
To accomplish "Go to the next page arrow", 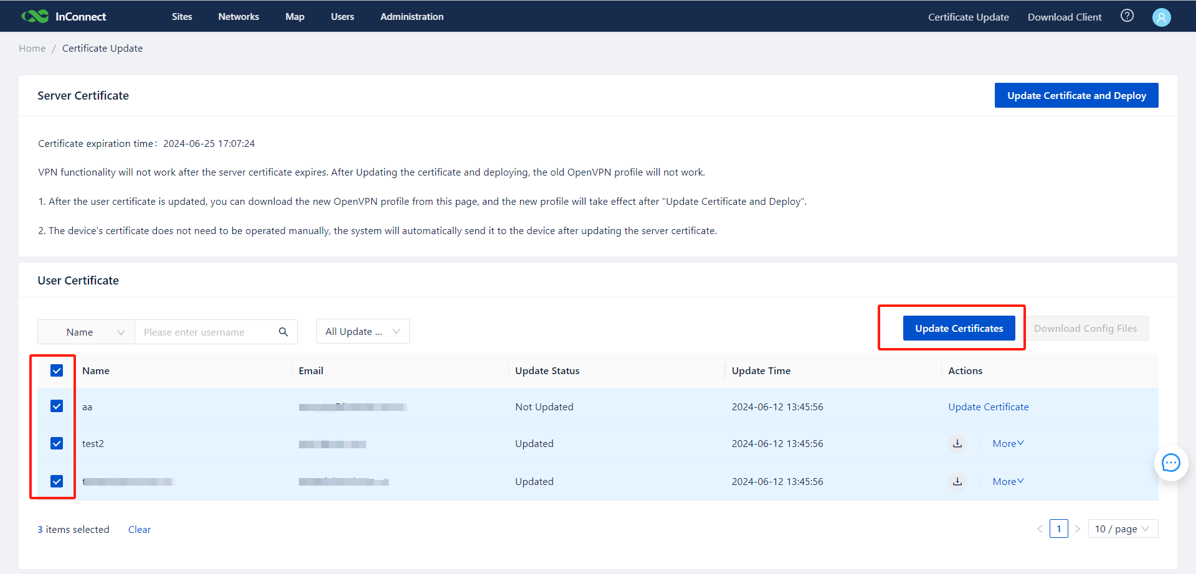I will coord(1077,529).
